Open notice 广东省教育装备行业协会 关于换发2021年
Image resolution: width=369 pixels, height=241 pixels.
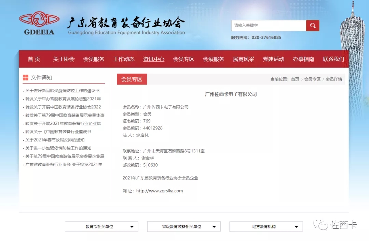64,165
